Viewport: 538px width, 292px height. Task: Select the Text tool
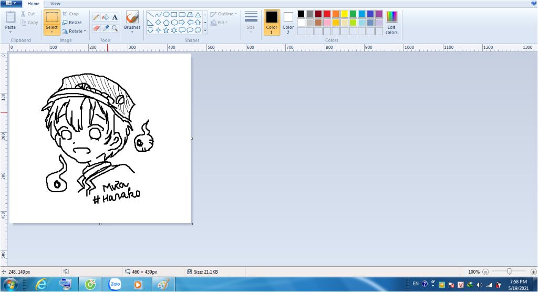coord(115,17)
